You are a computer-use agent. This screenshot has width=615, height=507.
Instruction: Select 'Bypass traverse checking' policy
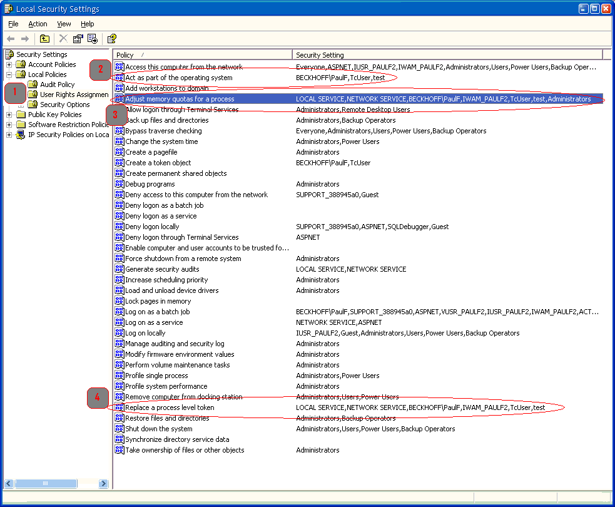163,131
